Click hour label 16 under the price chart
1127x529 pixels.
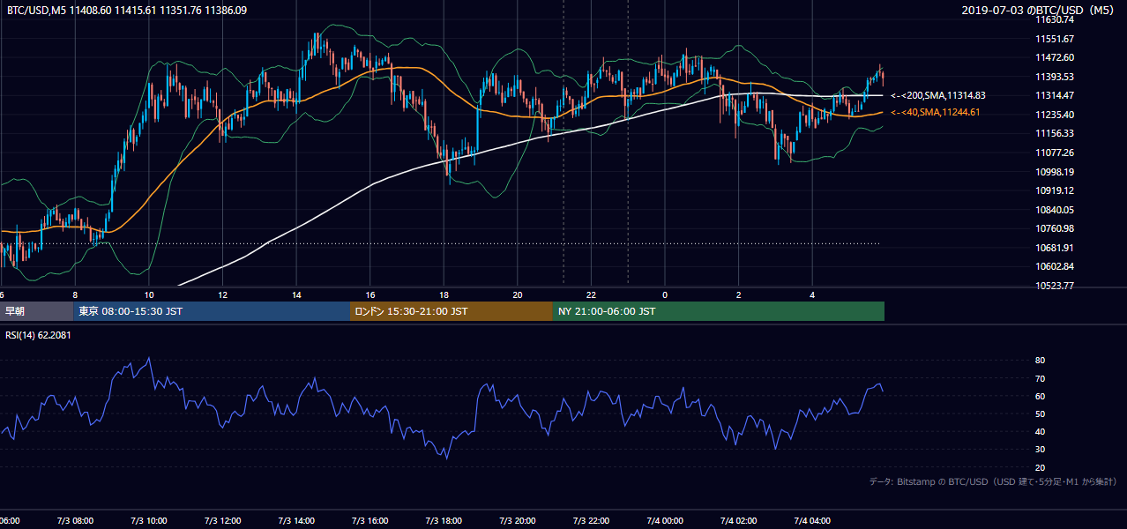pyautogui.click(x=370, y=294)
